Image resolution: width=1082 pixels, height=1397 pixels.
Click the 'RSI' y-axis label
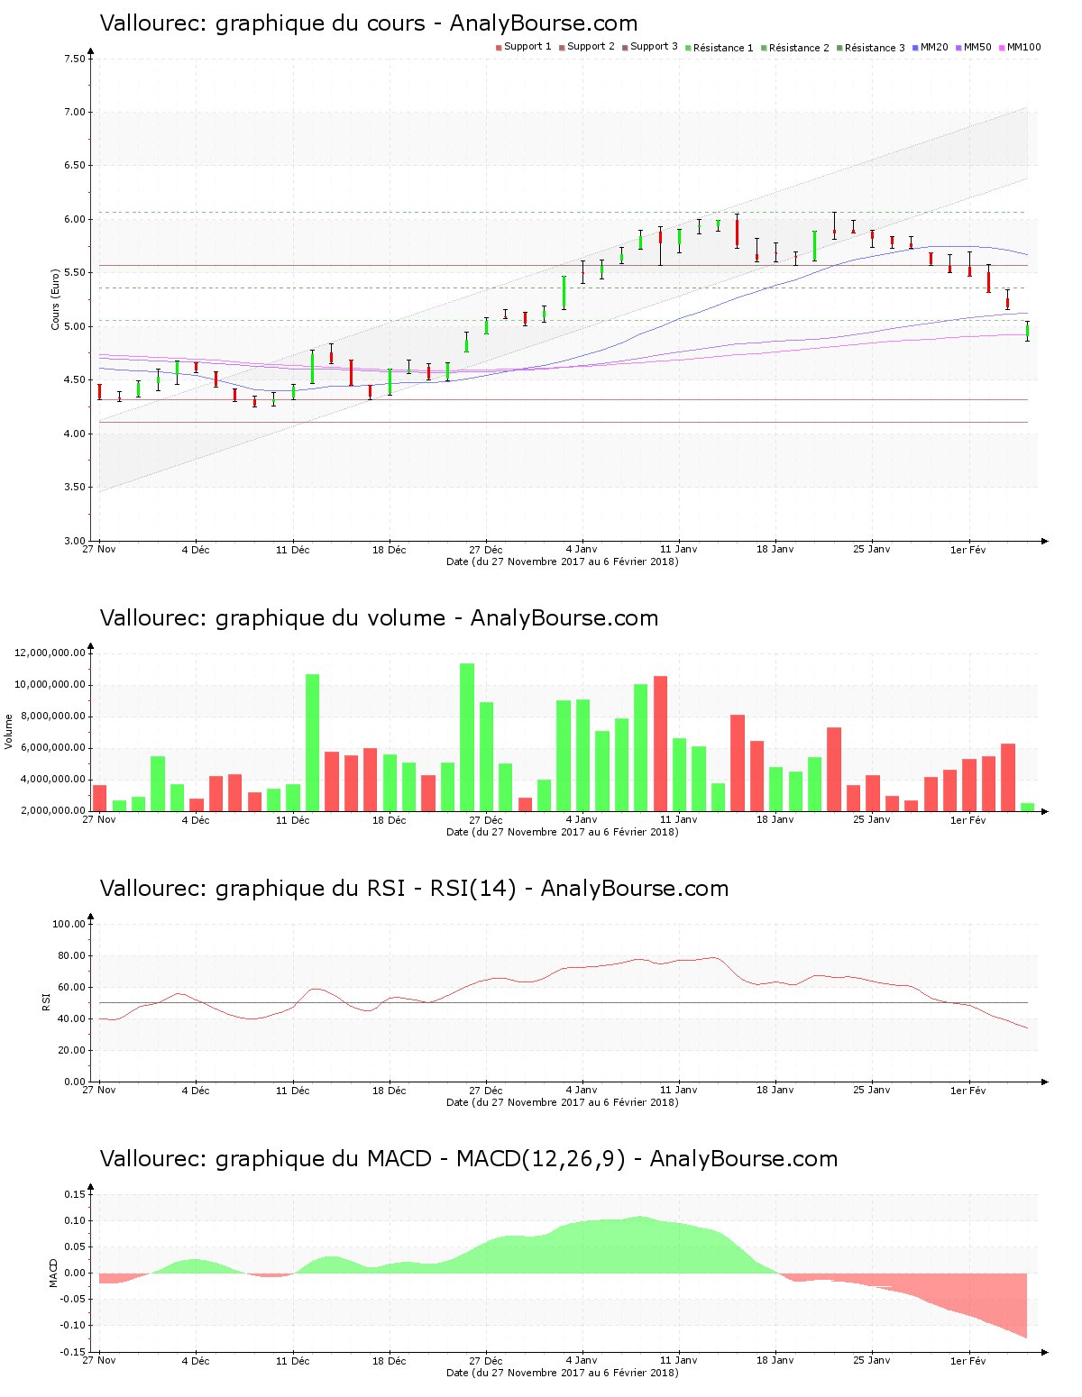click(46, 1001)
